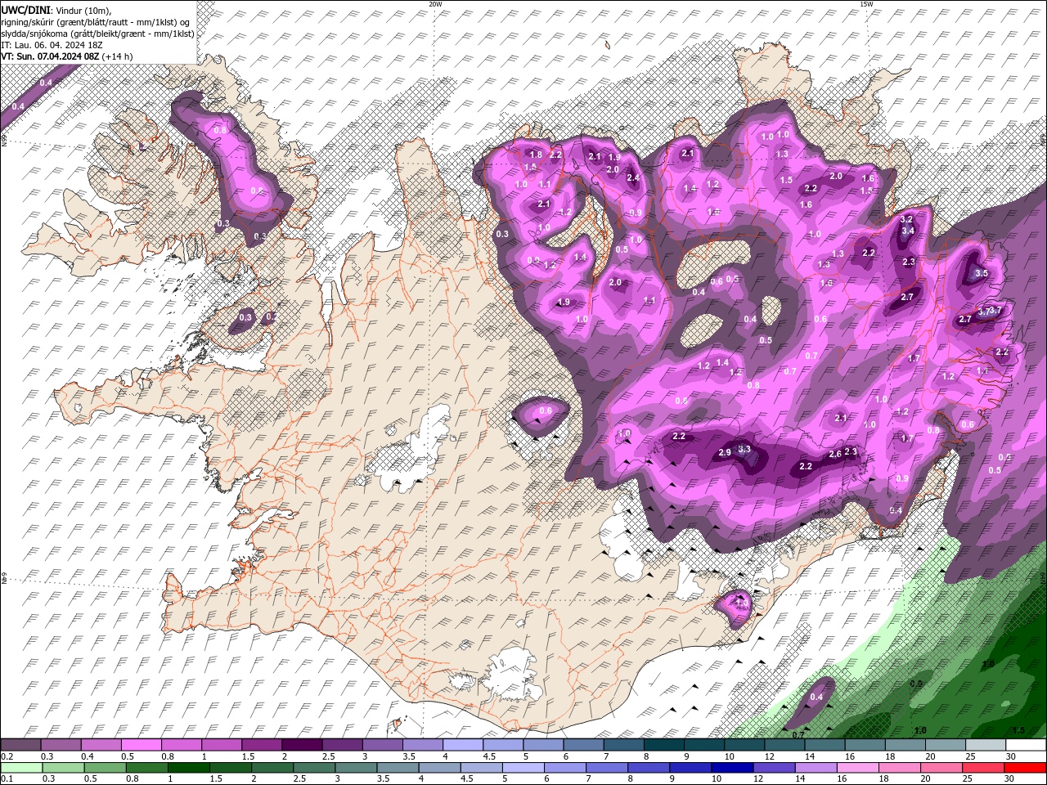Click the 2.6 snowfall value on map

(x=835, y=455)
